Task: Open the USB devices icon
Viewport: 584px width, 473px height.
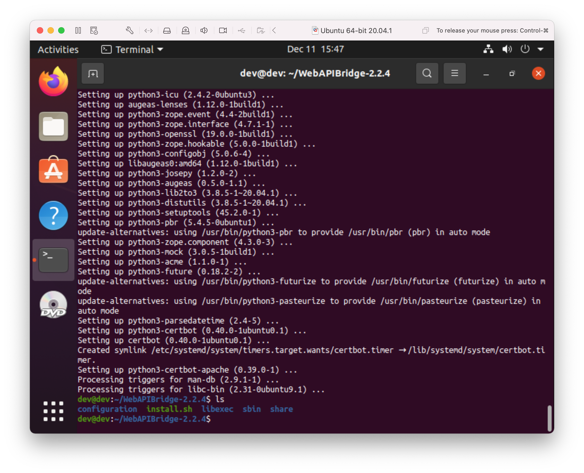Action: click(242, 30)
